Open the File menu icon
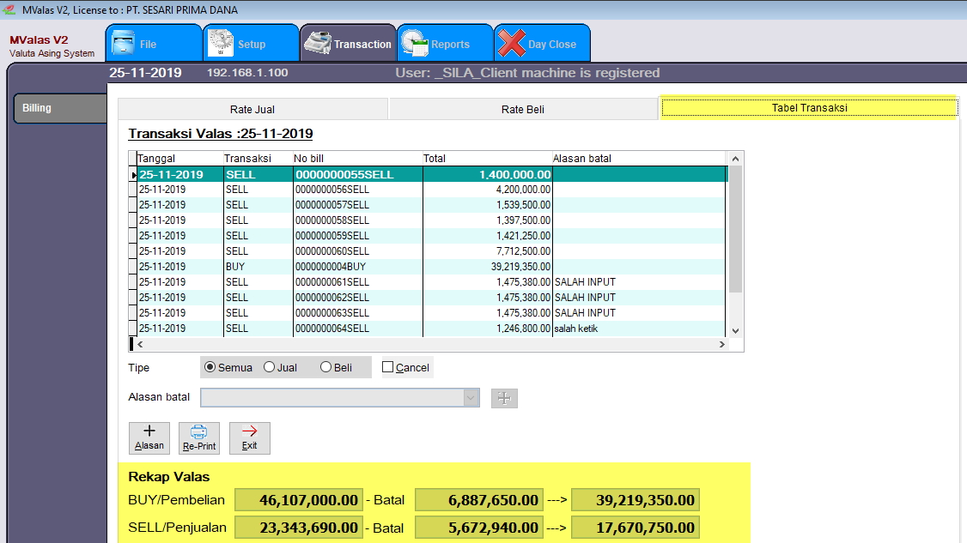The width and height of the screenshot is (967, 543). tap(125, 44)
